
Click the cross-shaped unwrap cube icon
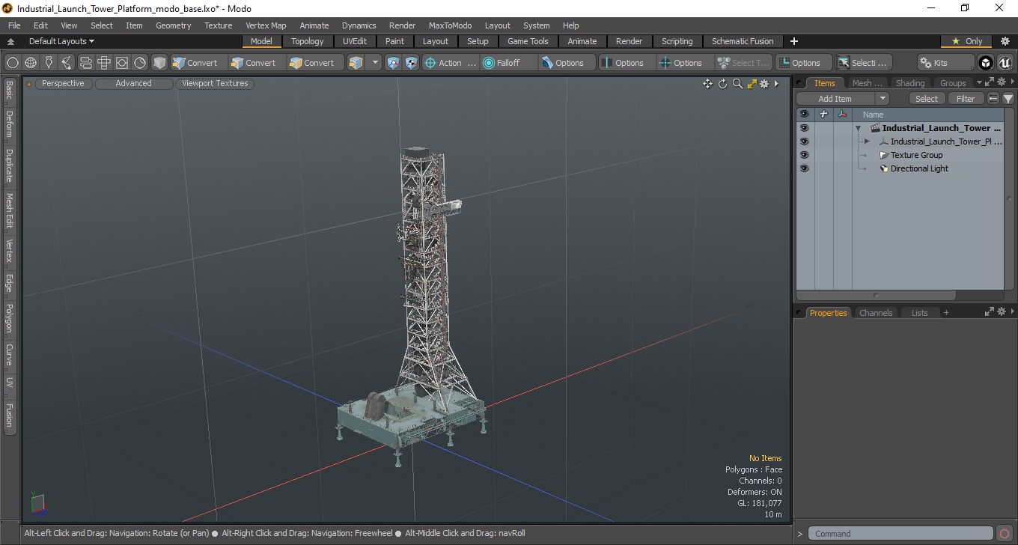tap(104, 63)
